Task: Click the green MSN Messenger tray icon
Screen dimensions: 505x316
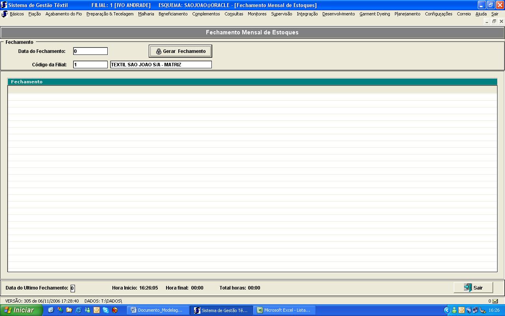Action: coord(454,310)
